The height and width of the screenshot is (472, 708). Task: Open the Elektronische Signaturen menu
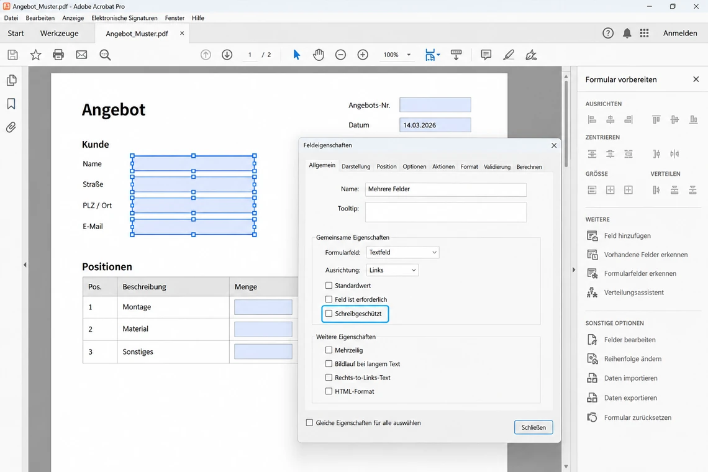(x=125, y=18)
